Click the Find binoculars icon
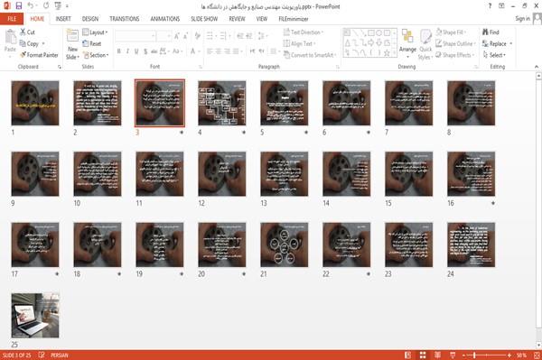542x360 pixels. pos(485,32)
